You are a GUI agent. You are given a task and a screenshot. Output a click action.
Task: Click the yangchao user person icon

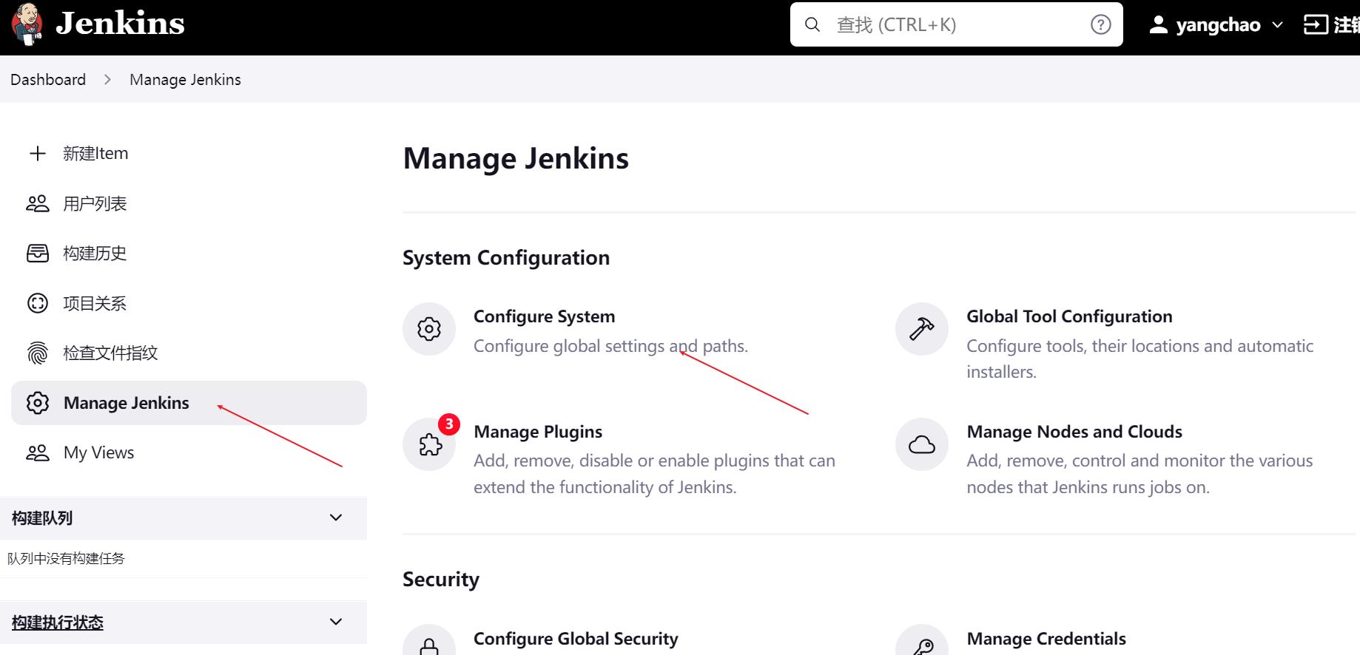[1158, 24]
